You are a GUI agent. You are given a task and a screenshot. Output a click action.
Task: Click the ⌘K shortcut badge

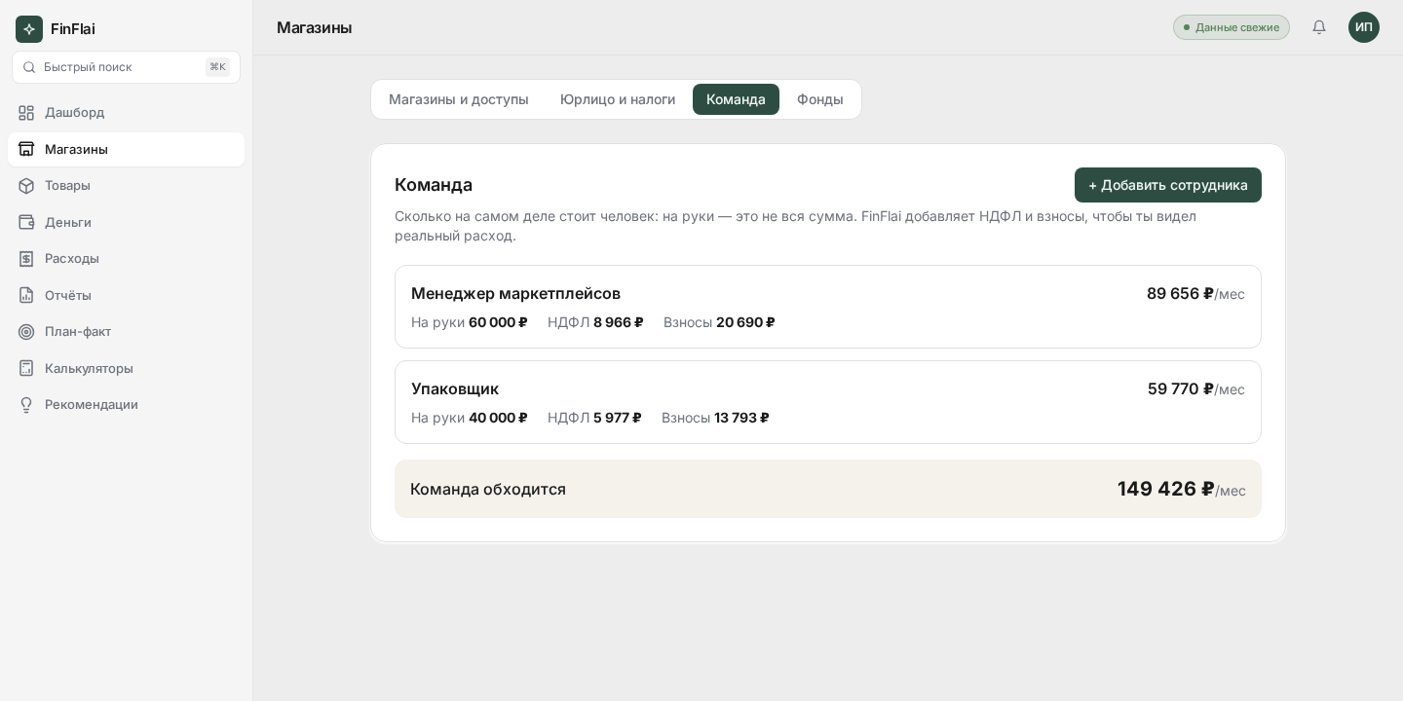click(x=217, y=67)
